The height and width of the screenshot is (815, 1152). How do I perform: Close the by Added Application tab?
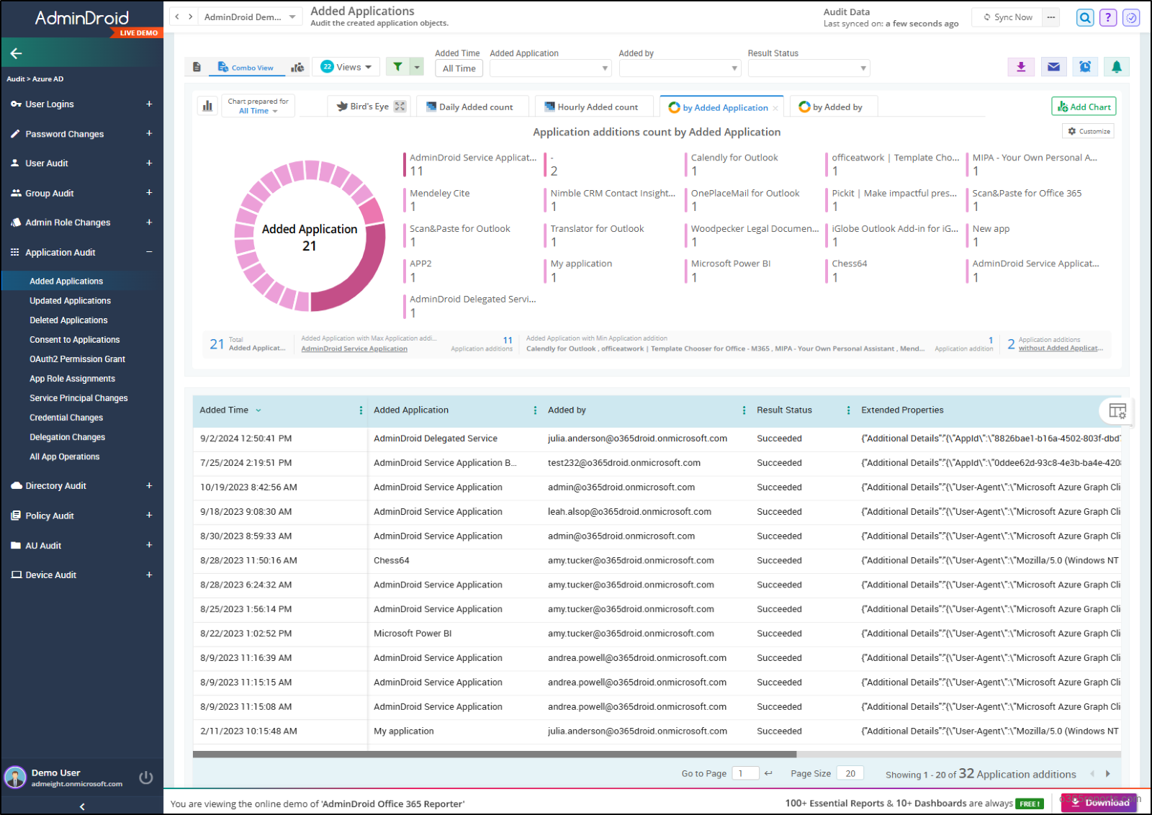coord(775,108)
